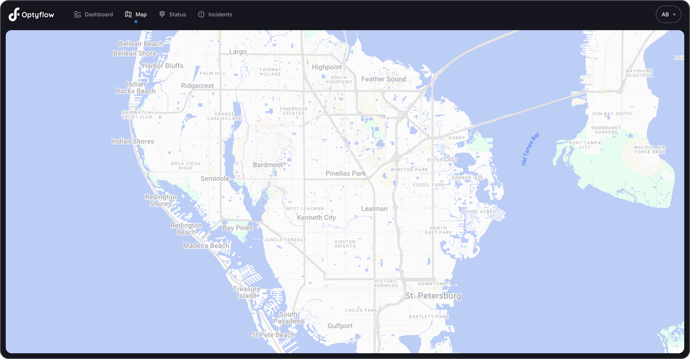
Task: Click Old Tampa Bay label on map
Action: (529, 148)
